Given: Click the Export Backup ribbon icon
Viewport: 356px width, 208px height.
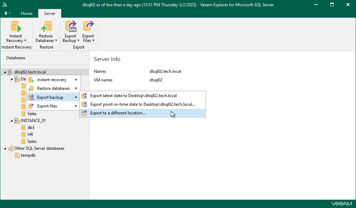Looking at the screenshot, I should coord(71,26).
